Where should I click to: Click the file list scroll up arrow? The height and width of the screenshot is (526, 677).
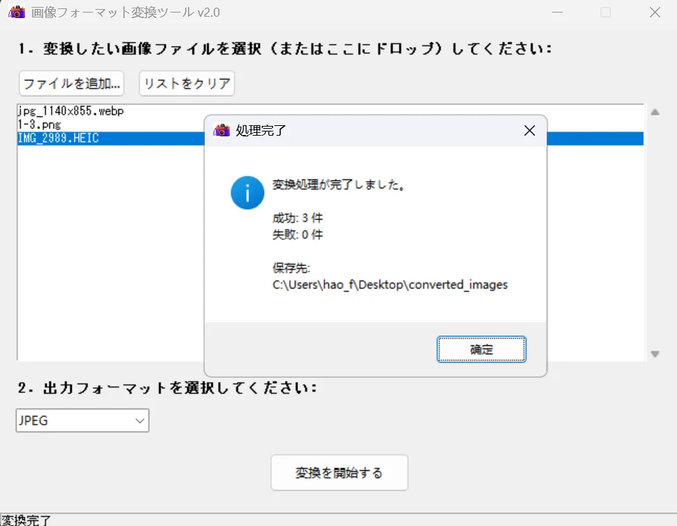tap(655, 112)
